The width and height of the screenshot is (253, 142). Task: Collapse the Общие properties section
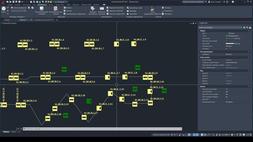(249, 31)
